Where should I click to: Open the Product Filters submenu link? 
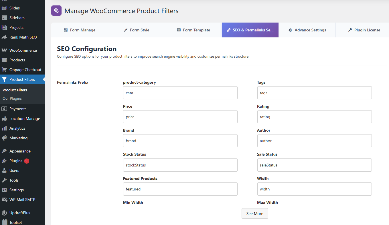[x=15, y=90]
